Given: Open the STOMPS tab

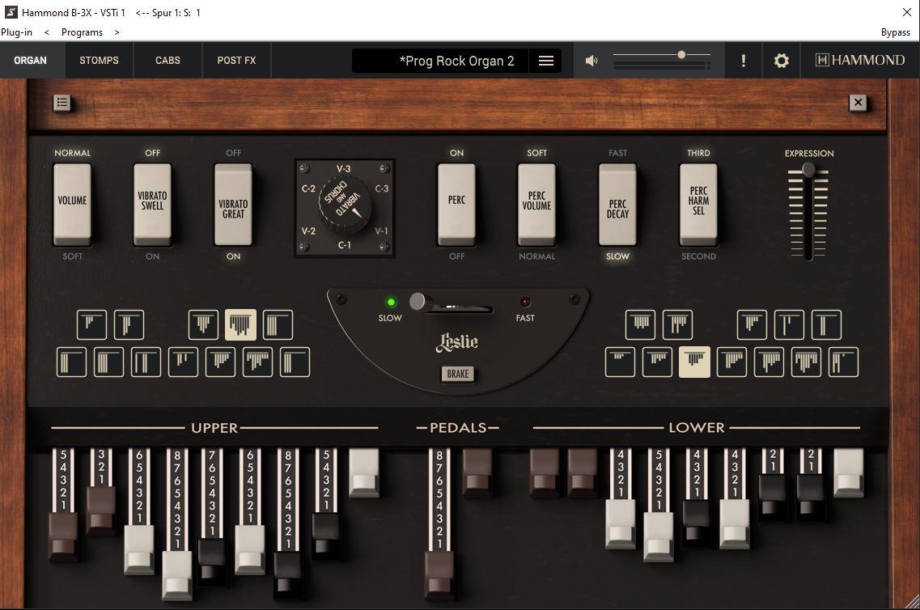Looking at the screenshot, I should click(100, 61).
